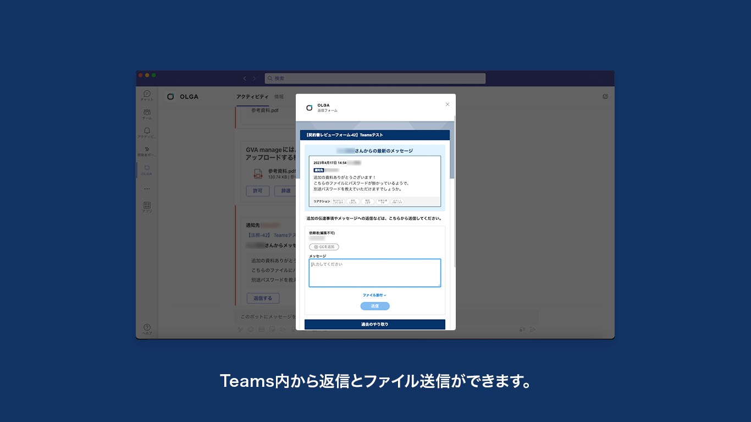
Task: Click the first reaction chip next to リアクション
Action: (x=339, y=202)
